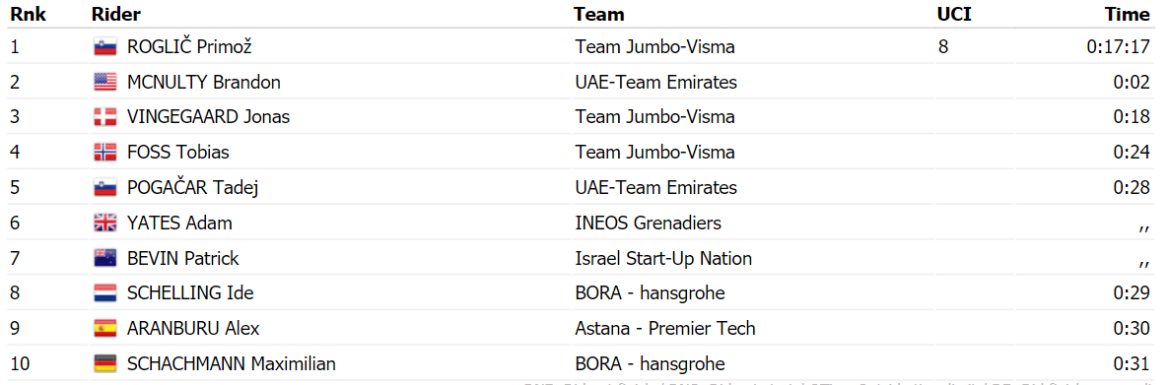This screenshot has height=385, width=1168.
Task: Open rider page for POGAČAR Tadej
Action: coord(192,188)
